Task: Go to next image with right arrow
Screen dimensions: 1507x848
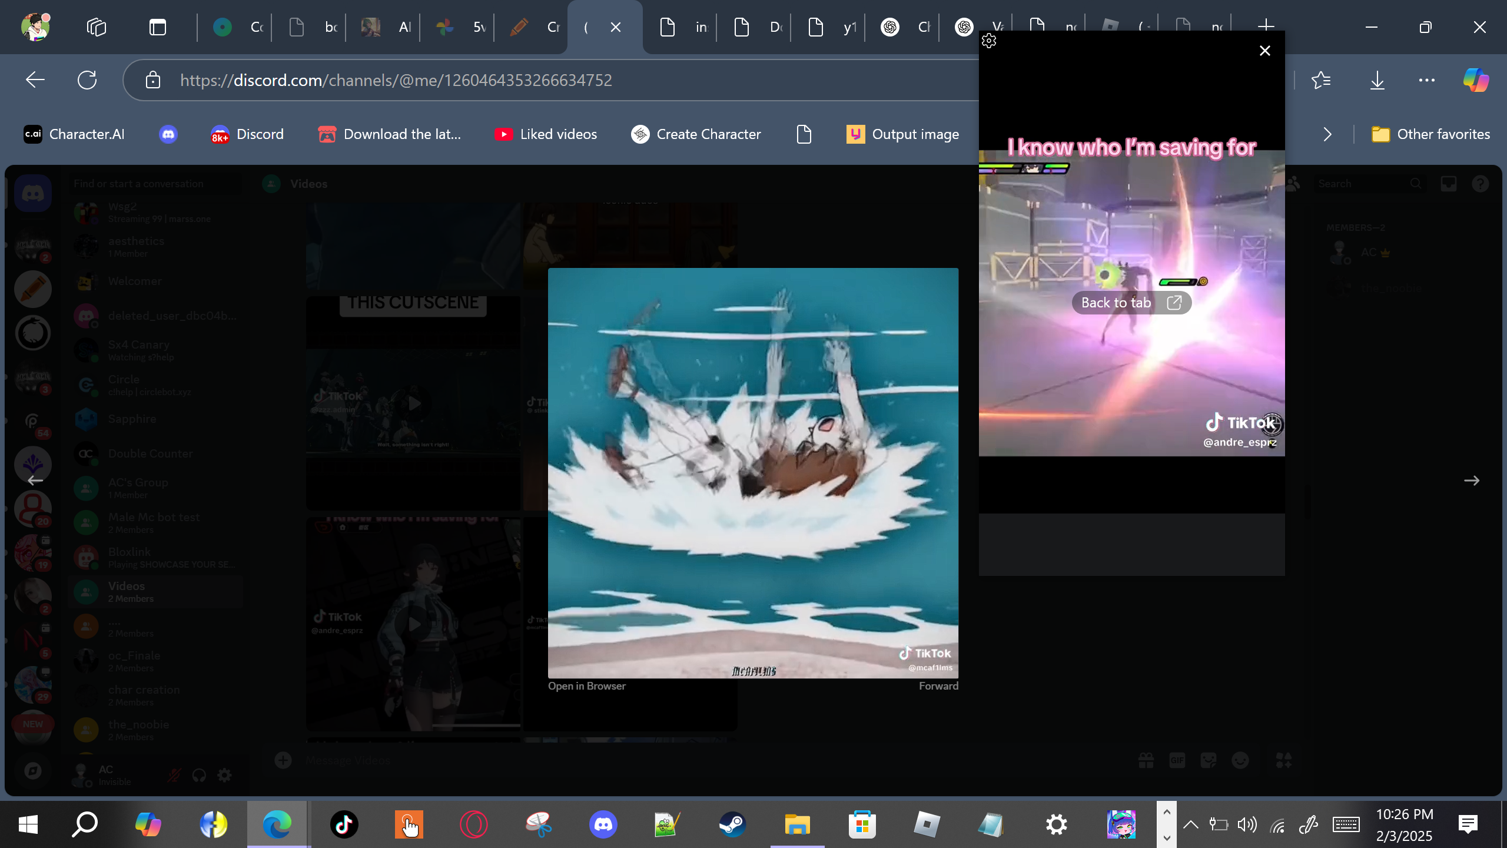Action: pyautogui.click(x=1472, y=481)
